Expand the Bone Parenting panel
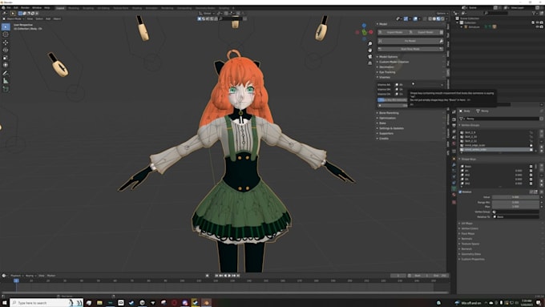Screen dimensions: 545x307 (x=388, y=113)
